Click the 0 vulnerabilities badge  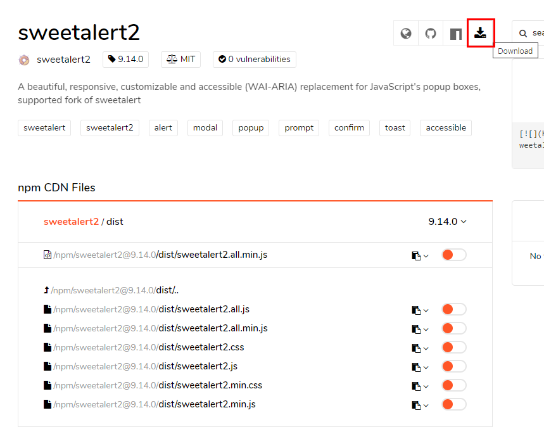click(255, 60)
